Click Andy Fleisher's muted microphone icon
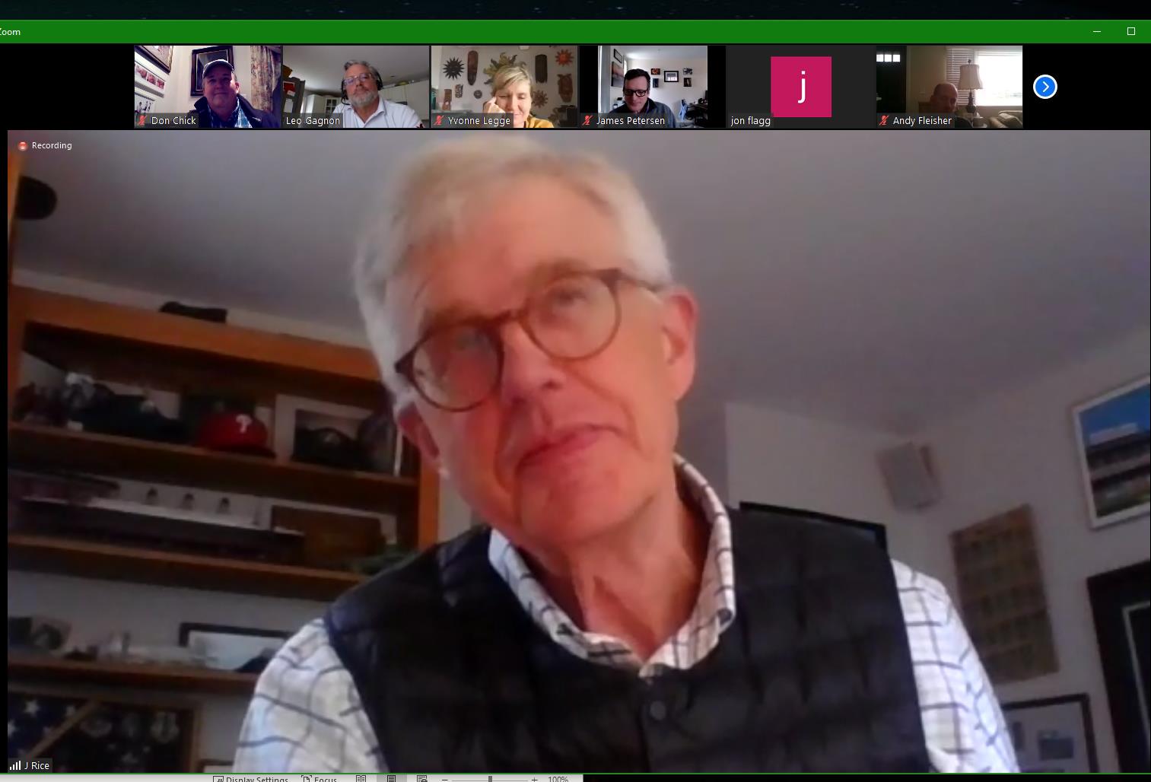The image size is (1151, 782). click(x=884, y=120)
